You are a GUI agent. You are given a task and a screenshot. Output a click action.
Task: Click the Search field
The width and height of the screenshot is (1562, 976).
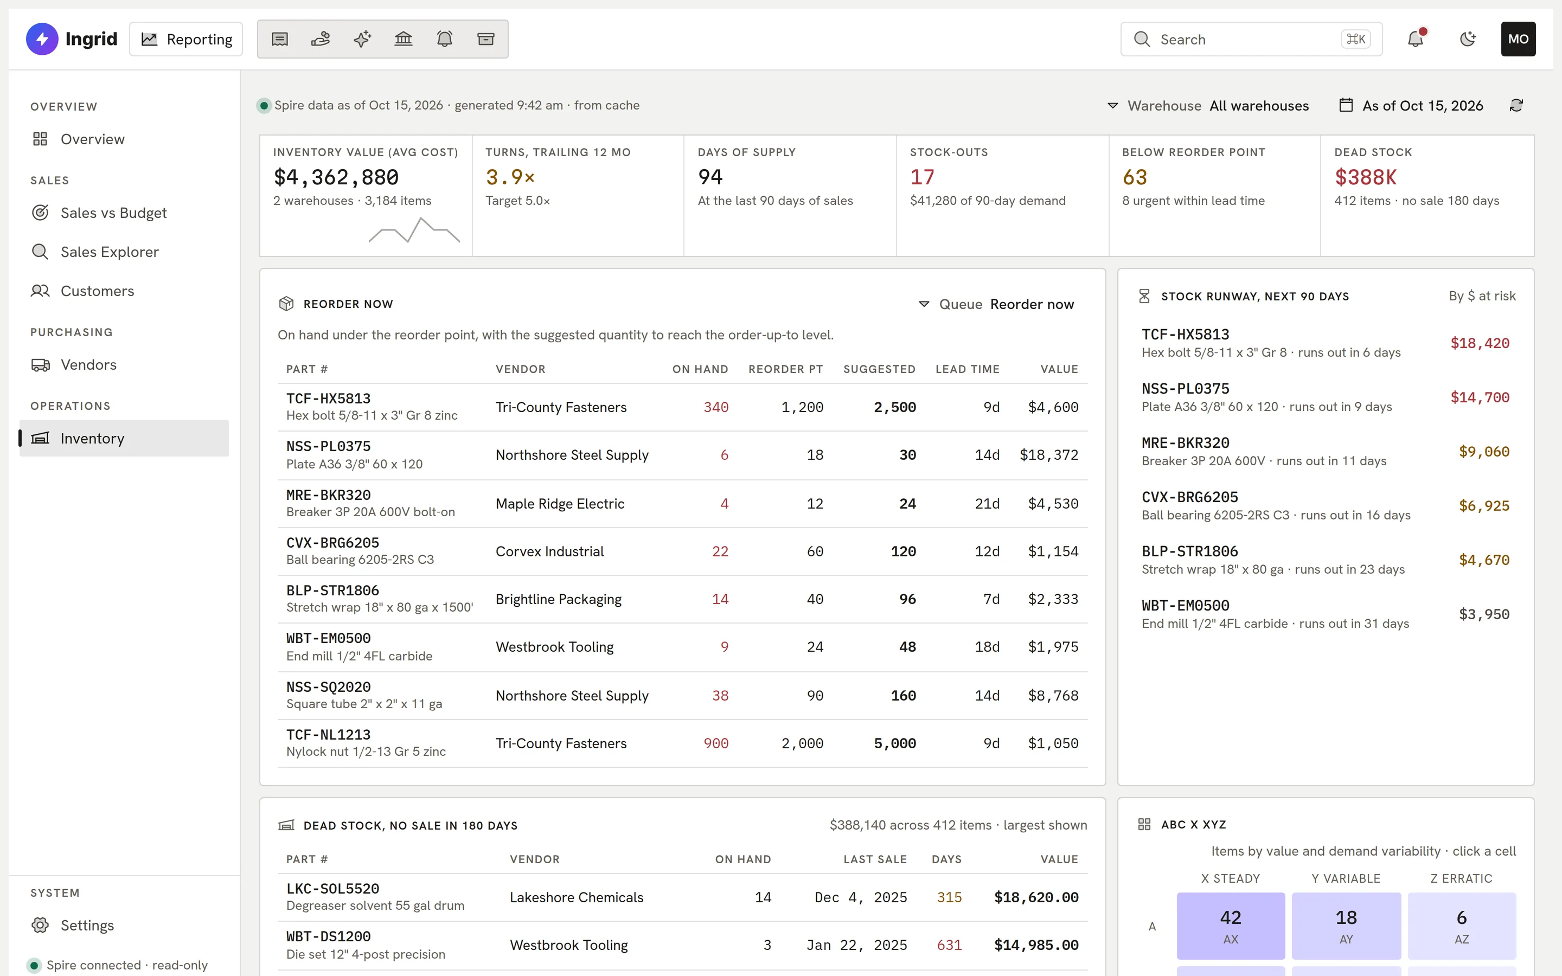[x=1251, y=40]
